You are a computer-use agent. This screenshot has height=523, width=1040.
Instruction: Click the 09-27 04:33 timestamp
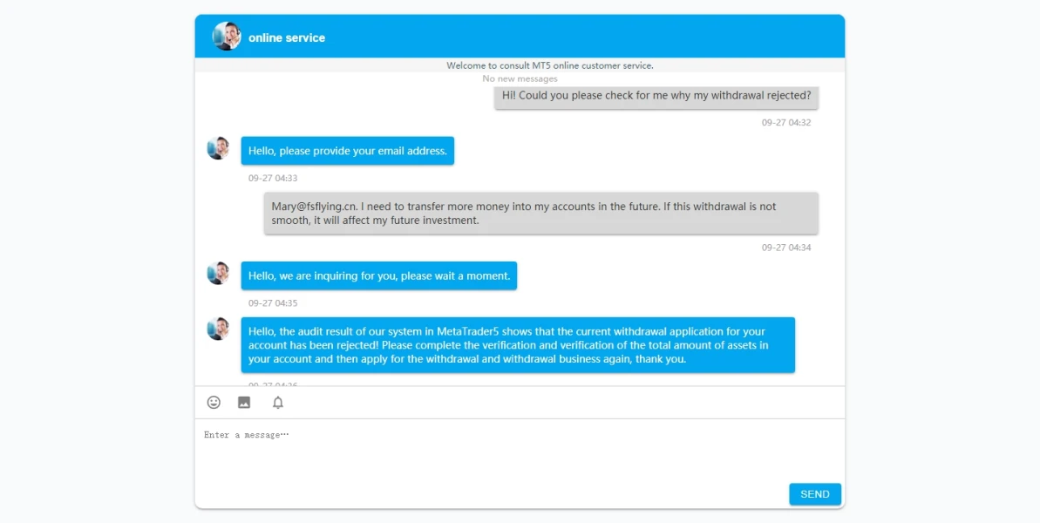pyautogui.click(x=273, y=179)
